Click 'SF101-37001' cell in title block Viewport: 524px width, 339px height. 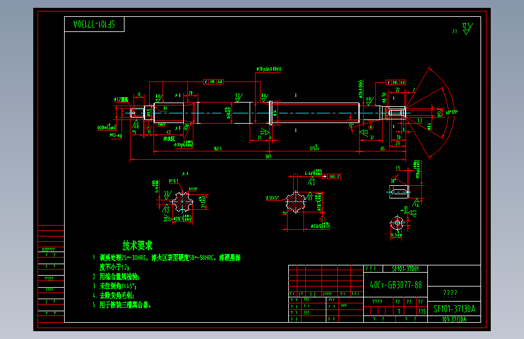coord(405,268)
